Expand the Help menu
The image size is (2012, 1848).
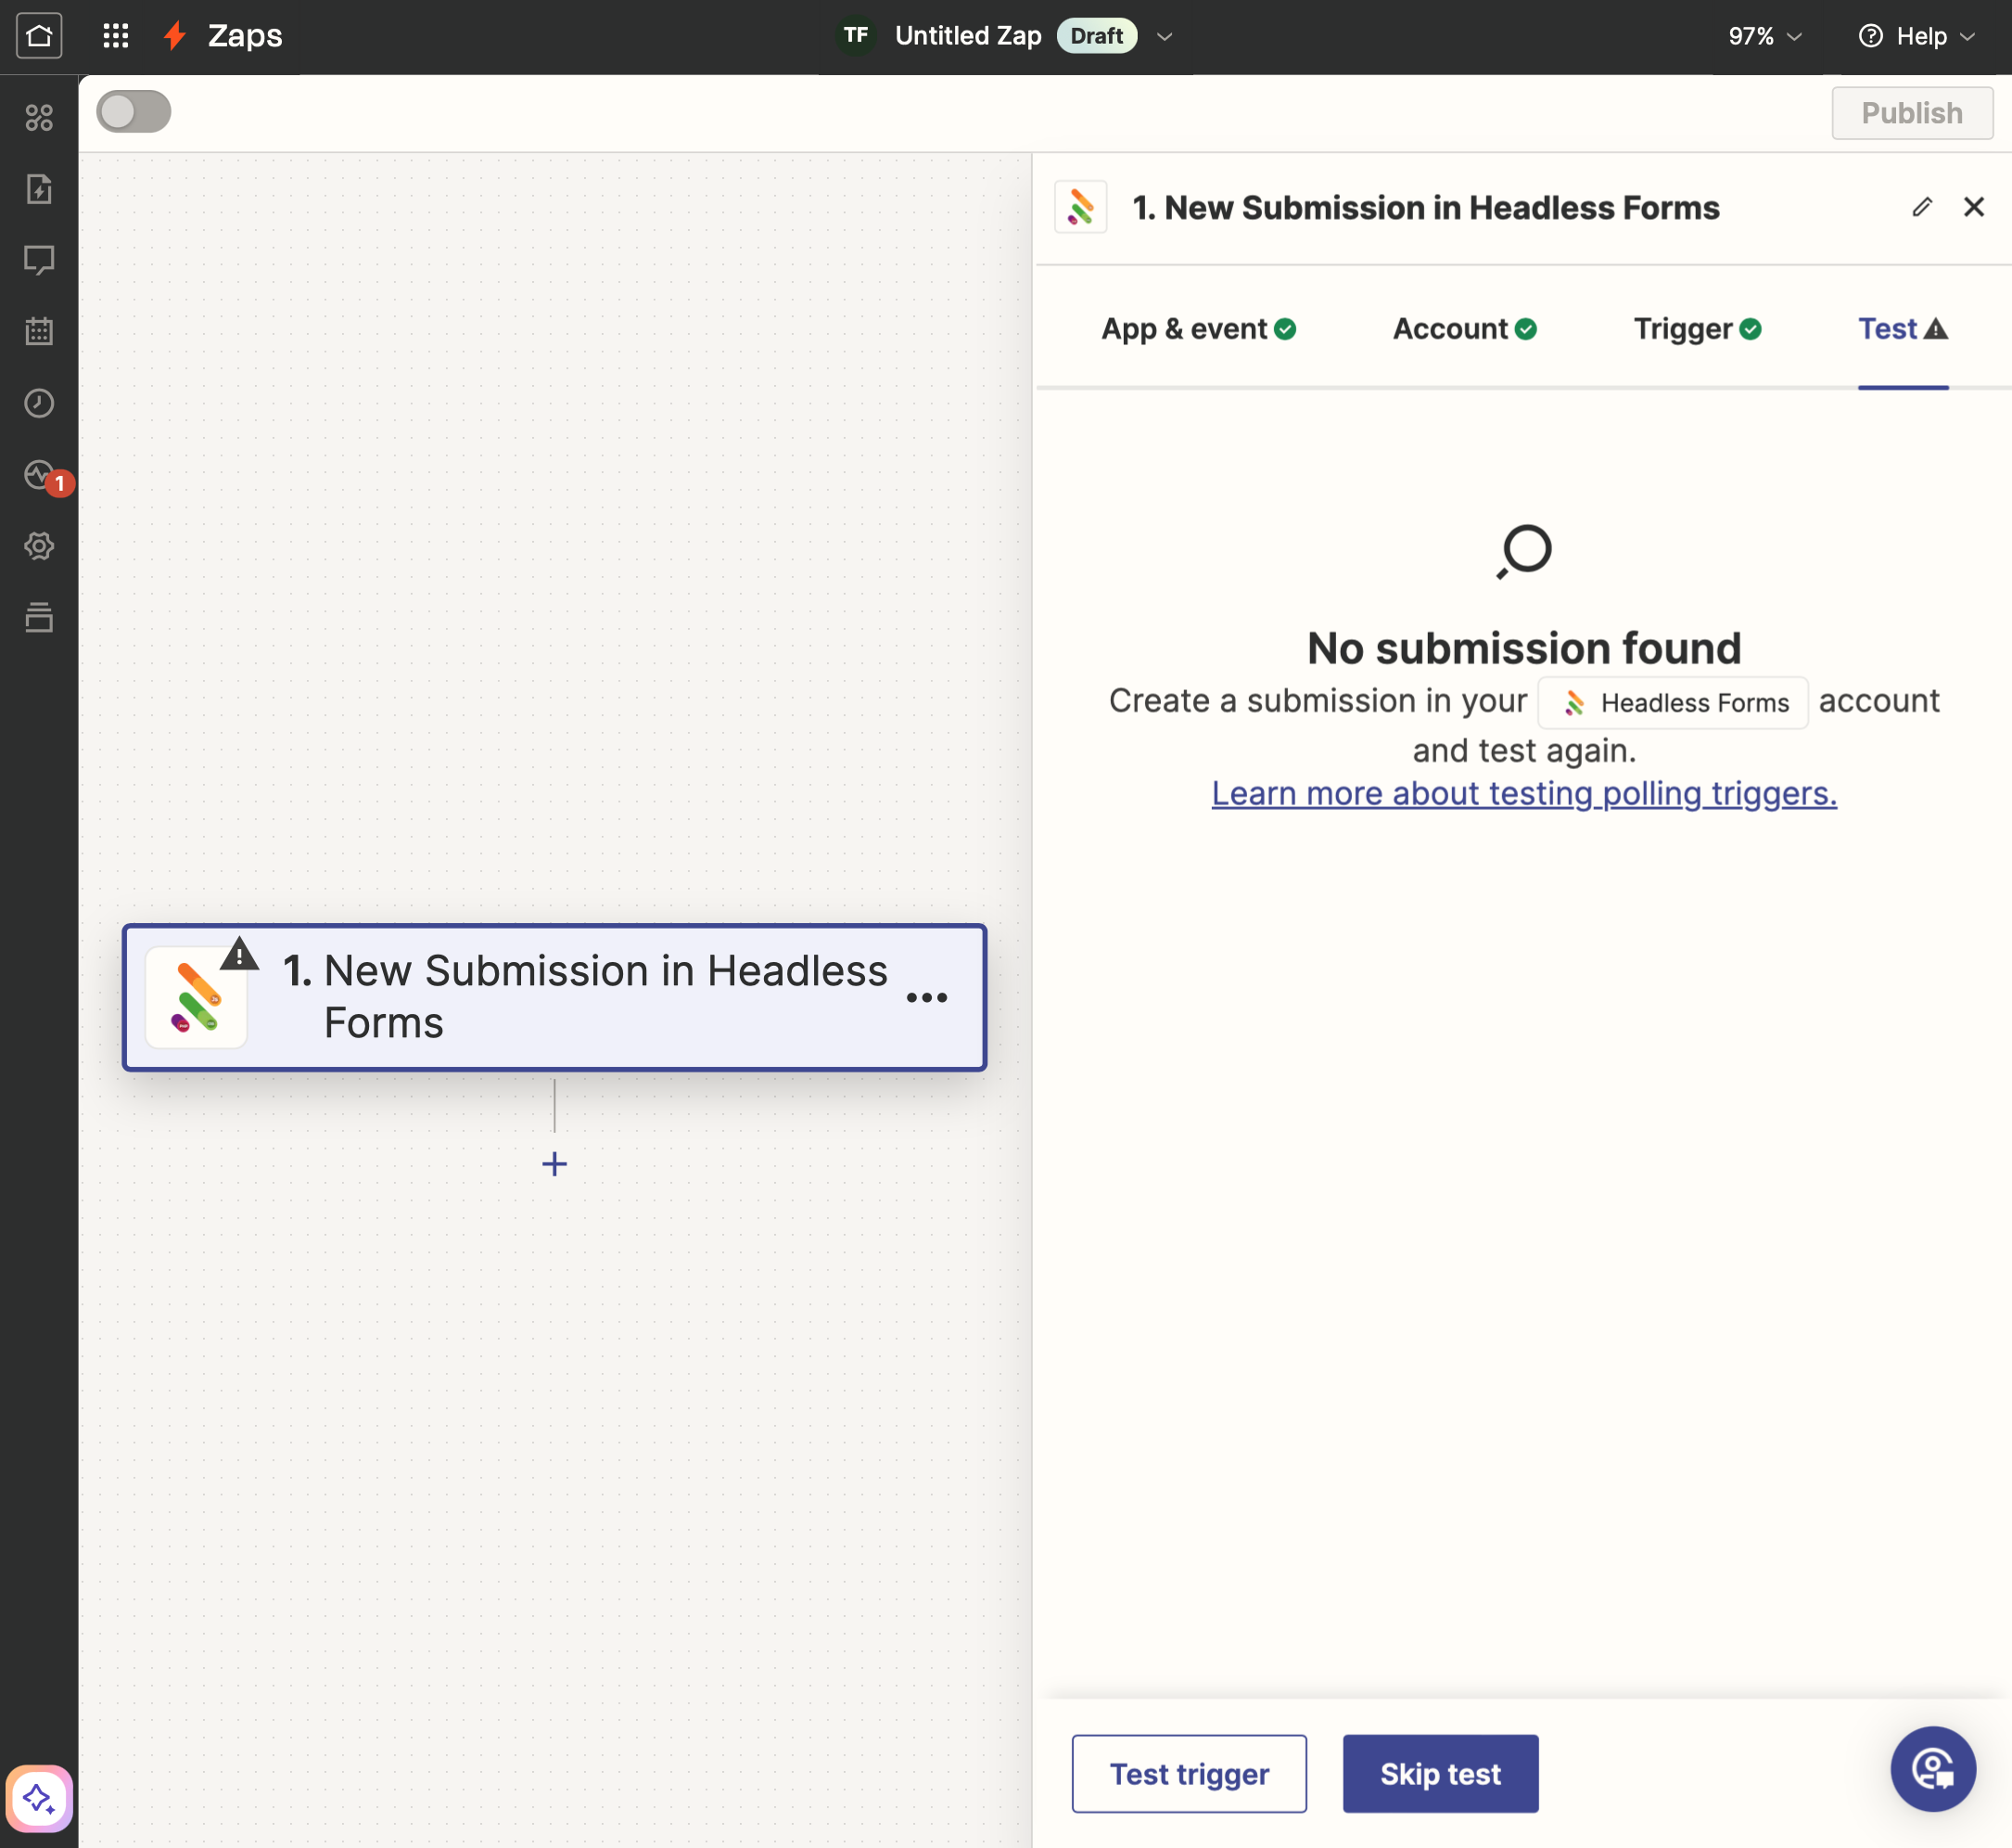1917,37
